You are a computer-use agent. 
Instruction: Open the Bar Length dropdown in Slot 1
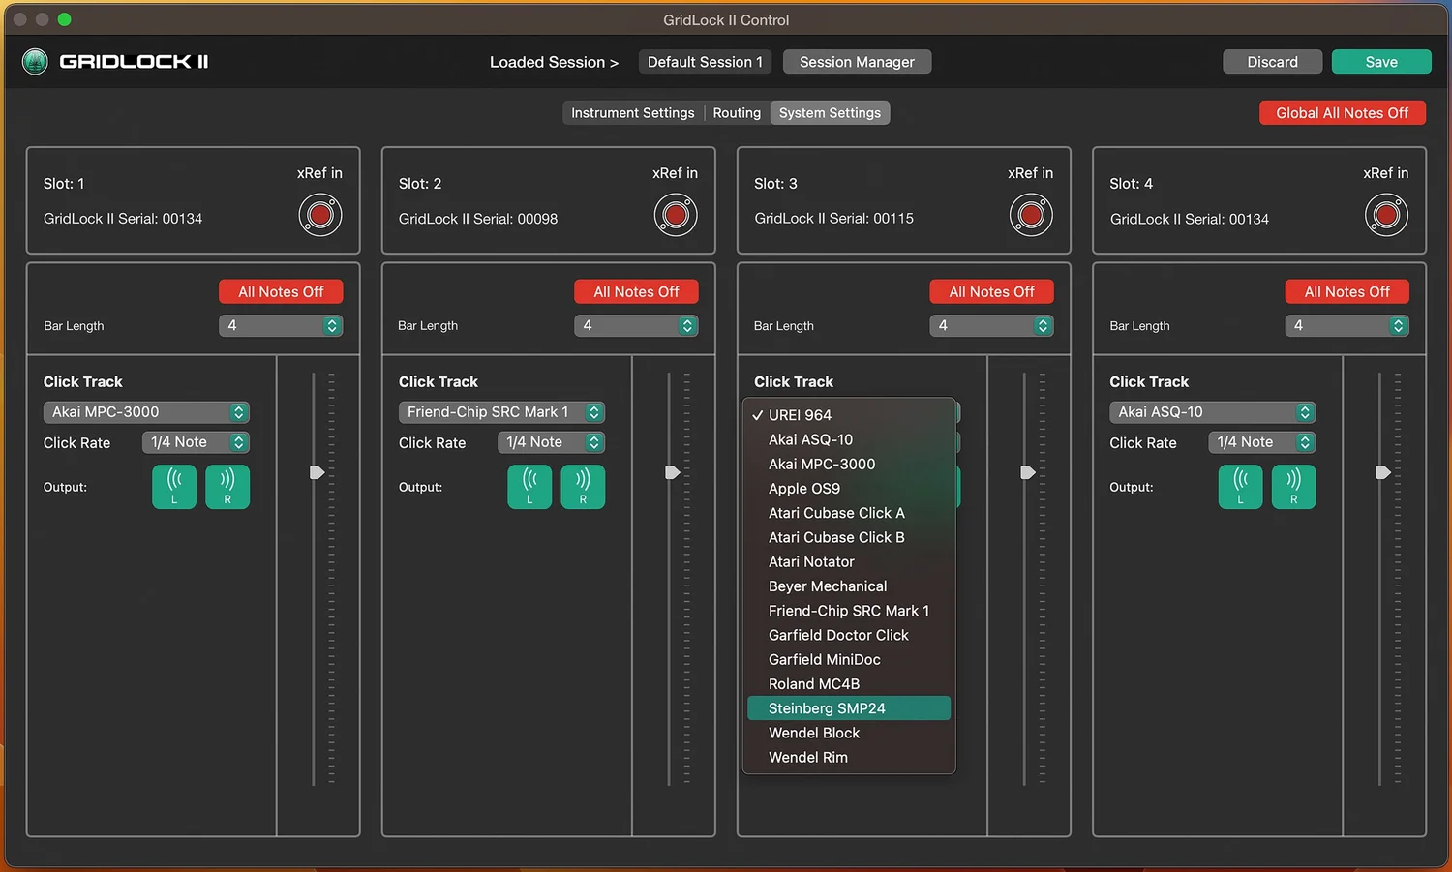point(281,325)
